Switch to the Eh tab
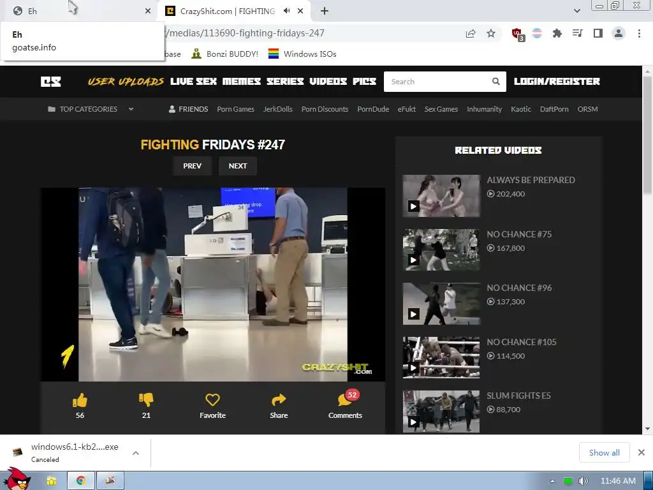653x490 pixels. point(79,11)
